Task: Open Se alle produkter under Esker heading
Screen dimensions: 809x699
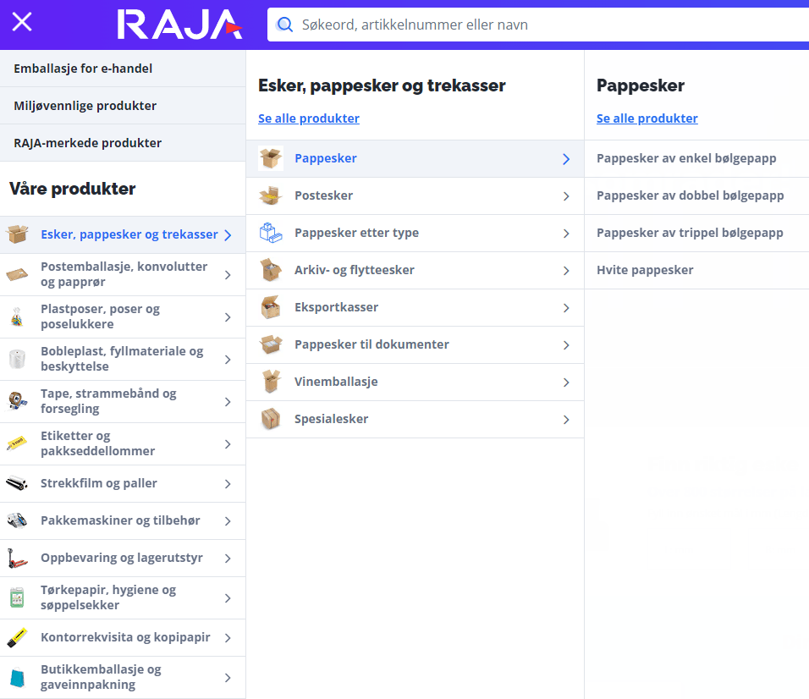Action: point(309,118)
